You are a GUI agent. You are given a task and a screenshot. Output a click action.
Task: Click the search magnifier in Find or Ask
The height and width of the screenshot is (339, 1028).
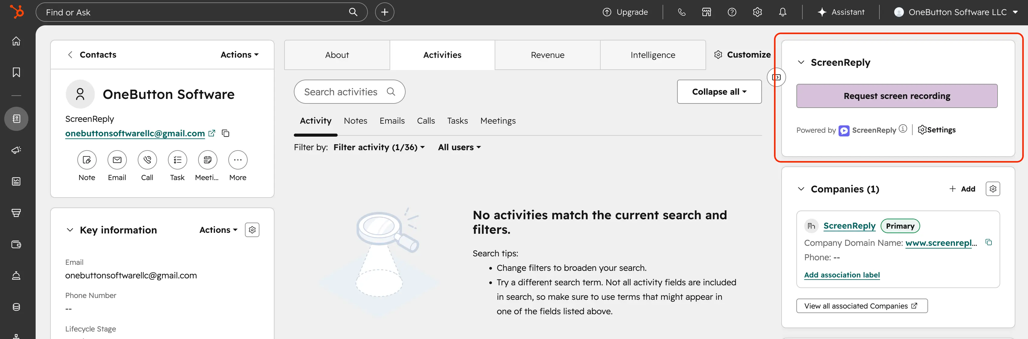pyautogui.click(x=353, y=12)
